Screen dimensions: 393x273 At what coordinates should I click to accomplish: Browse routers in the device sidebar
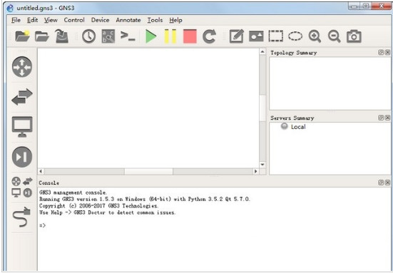pyautogui.click(x=22, y=66)
